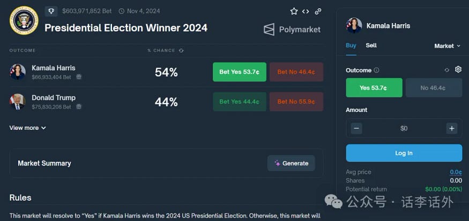The height and width of the screenshot is (221, 469).
Task: Click the embed code icon
Action: coord(306,11)
